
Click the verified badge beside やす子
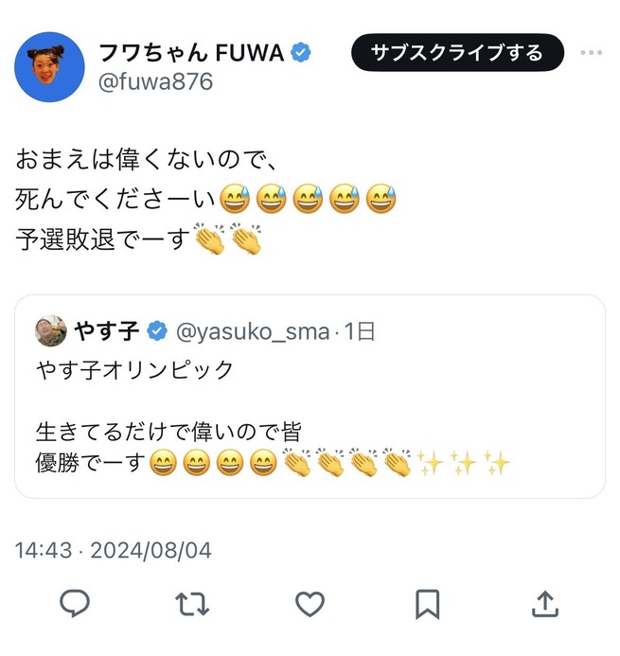[x=157, y=331]
